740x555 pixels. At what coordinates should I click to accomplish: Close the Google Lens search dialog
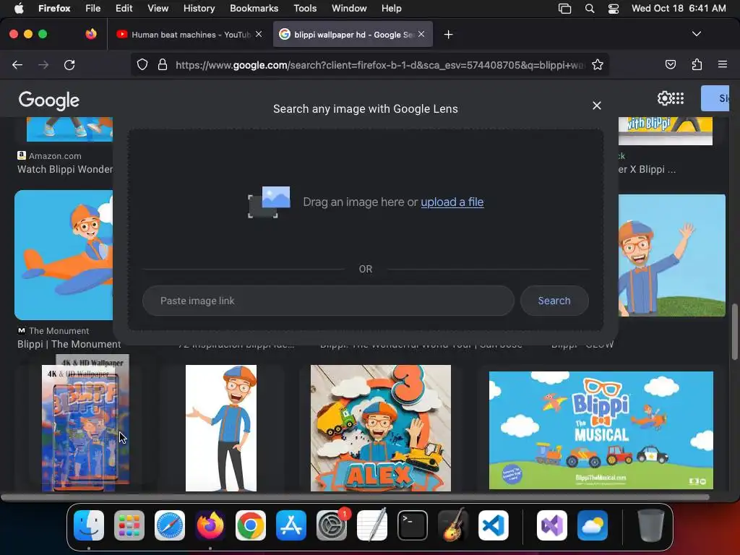tap(596, 106)
